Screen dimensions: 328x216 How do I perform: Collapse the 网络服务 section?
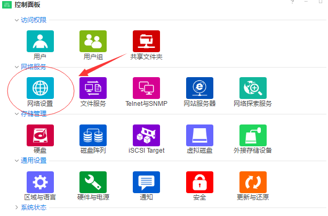point(17,67)
